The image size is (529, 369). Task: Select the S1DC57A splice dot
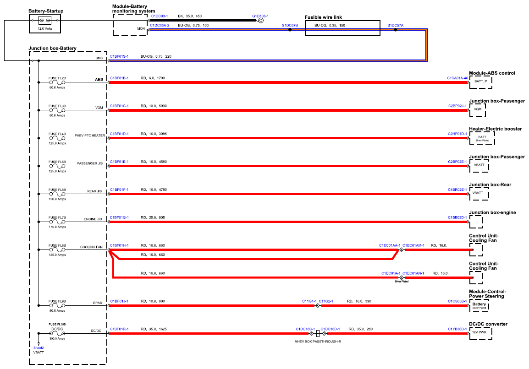click(396, 30)
